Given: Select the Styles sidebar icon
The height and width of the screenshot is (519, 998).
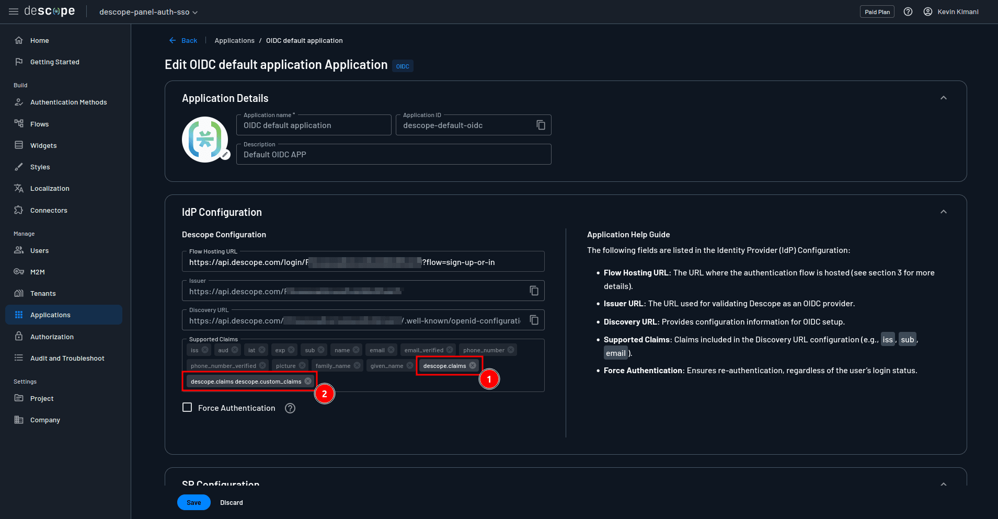Looking at the screenshot, I should (x=19, y=167).
